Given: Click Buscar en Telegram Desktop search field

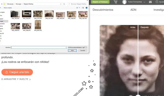Looking at the screenshot, I should click(78, 4).
